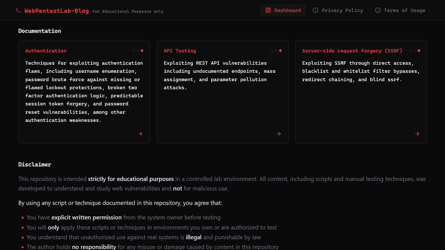Click the WebPentestLab-Blog site title
This screenshot has width=445, height=250.
56,11
